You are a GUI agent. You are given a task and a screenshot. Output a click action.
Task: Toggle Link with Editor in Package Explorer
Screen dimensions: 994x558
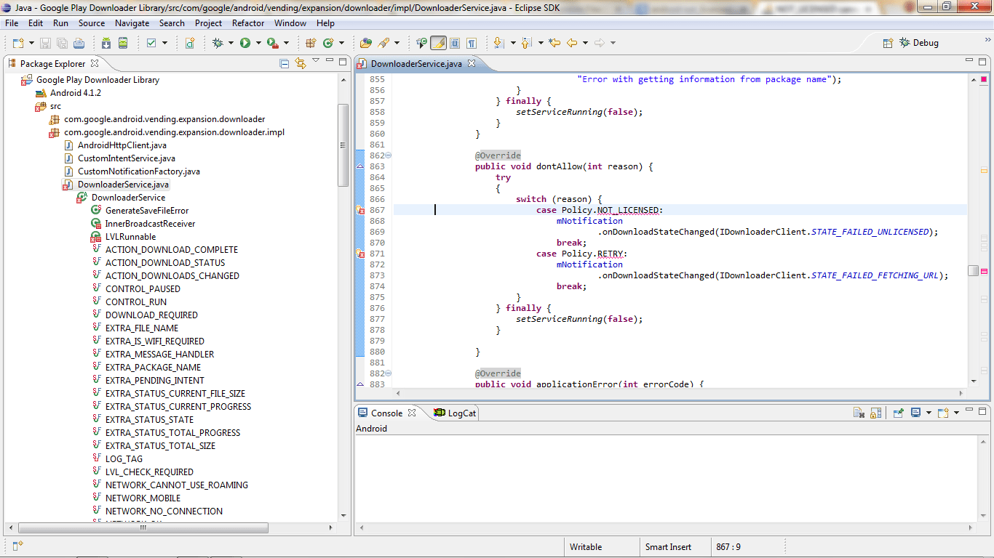pos(301,64)
